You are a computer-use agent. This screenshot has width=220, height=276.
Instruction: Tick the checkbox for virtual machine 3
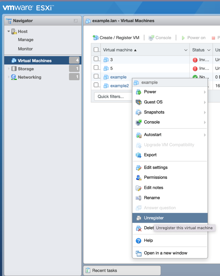tap(96, 59)
